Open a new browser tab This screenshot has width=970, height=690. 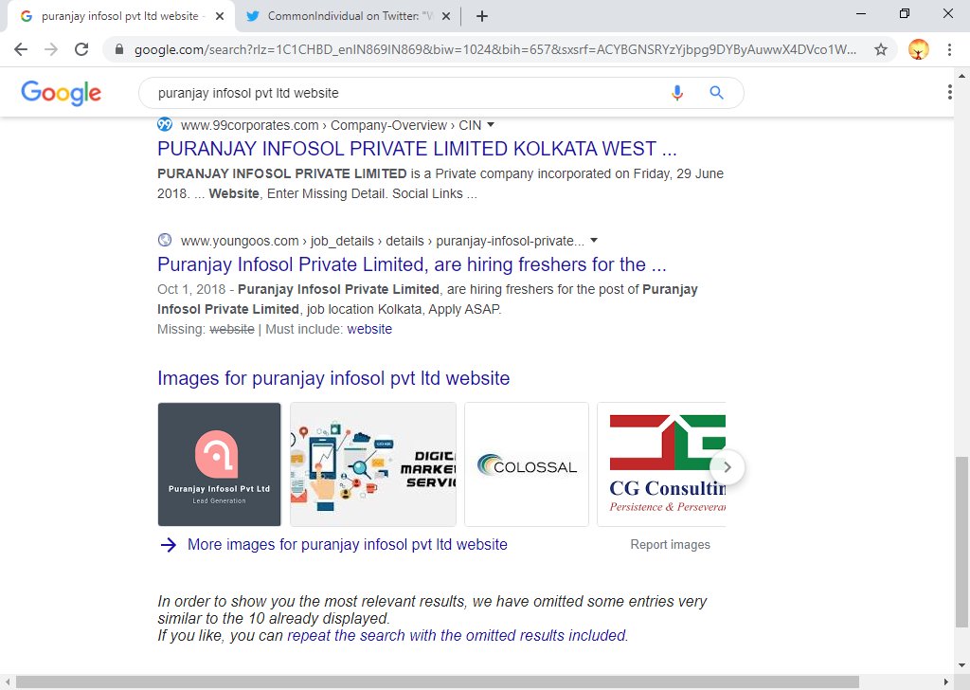click(x=482, y=16)
